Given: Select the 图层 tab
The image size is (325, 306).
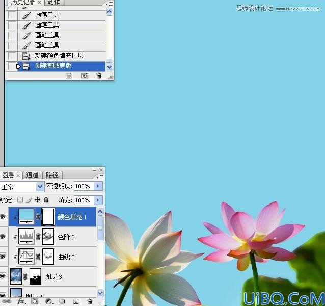Looking at the screenshot, I should click(8, 175).
